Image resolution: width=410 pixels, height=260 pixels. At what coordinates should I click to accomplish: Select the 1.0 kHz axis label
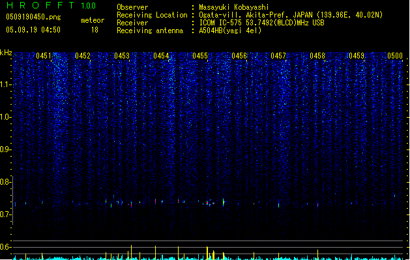pyautogui.click(x=5, y=117)
